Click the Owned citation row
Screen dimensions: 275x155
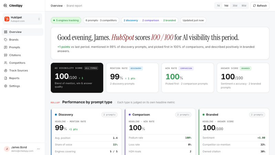coord(234,152)
